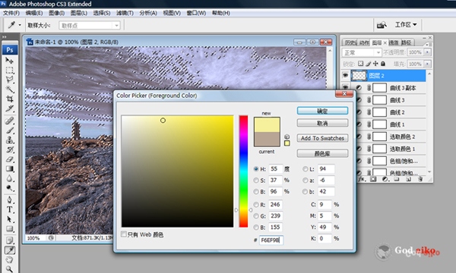Click the lock position icon
This screenshot has width=456, height=273.
(x=375, y=64)
